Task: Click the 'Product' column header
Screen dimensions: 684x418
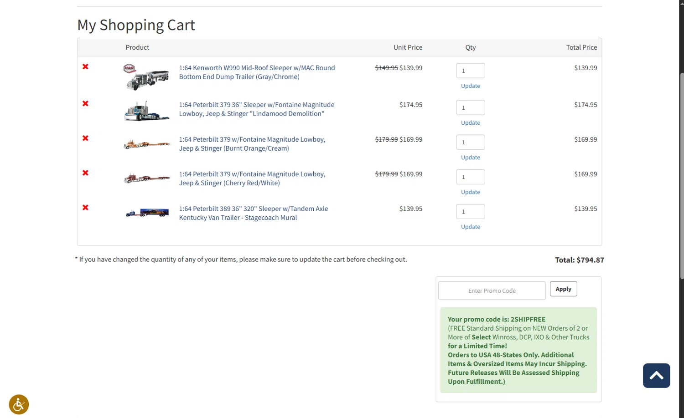Action: (x=137, y=47)
